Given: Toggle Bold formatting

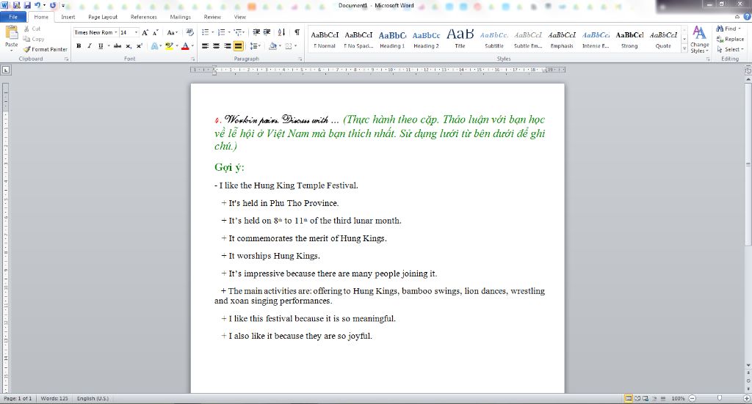Looking at the screenshot, I should [x=79, y=46].
